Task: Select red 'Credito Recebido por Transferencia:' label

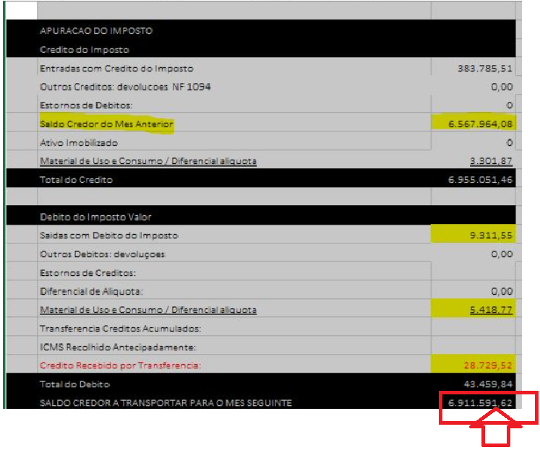Action: pos(120,365)
